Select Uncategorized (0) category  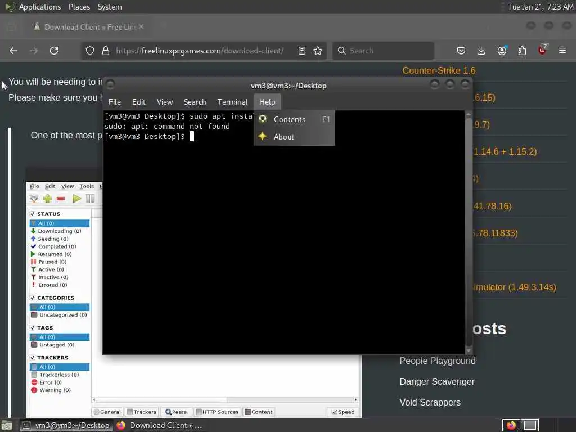(60, 315)
